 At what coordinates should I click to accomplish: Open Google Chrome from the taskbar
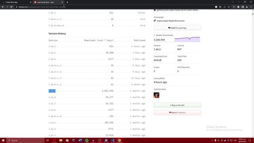pos(119,140)
